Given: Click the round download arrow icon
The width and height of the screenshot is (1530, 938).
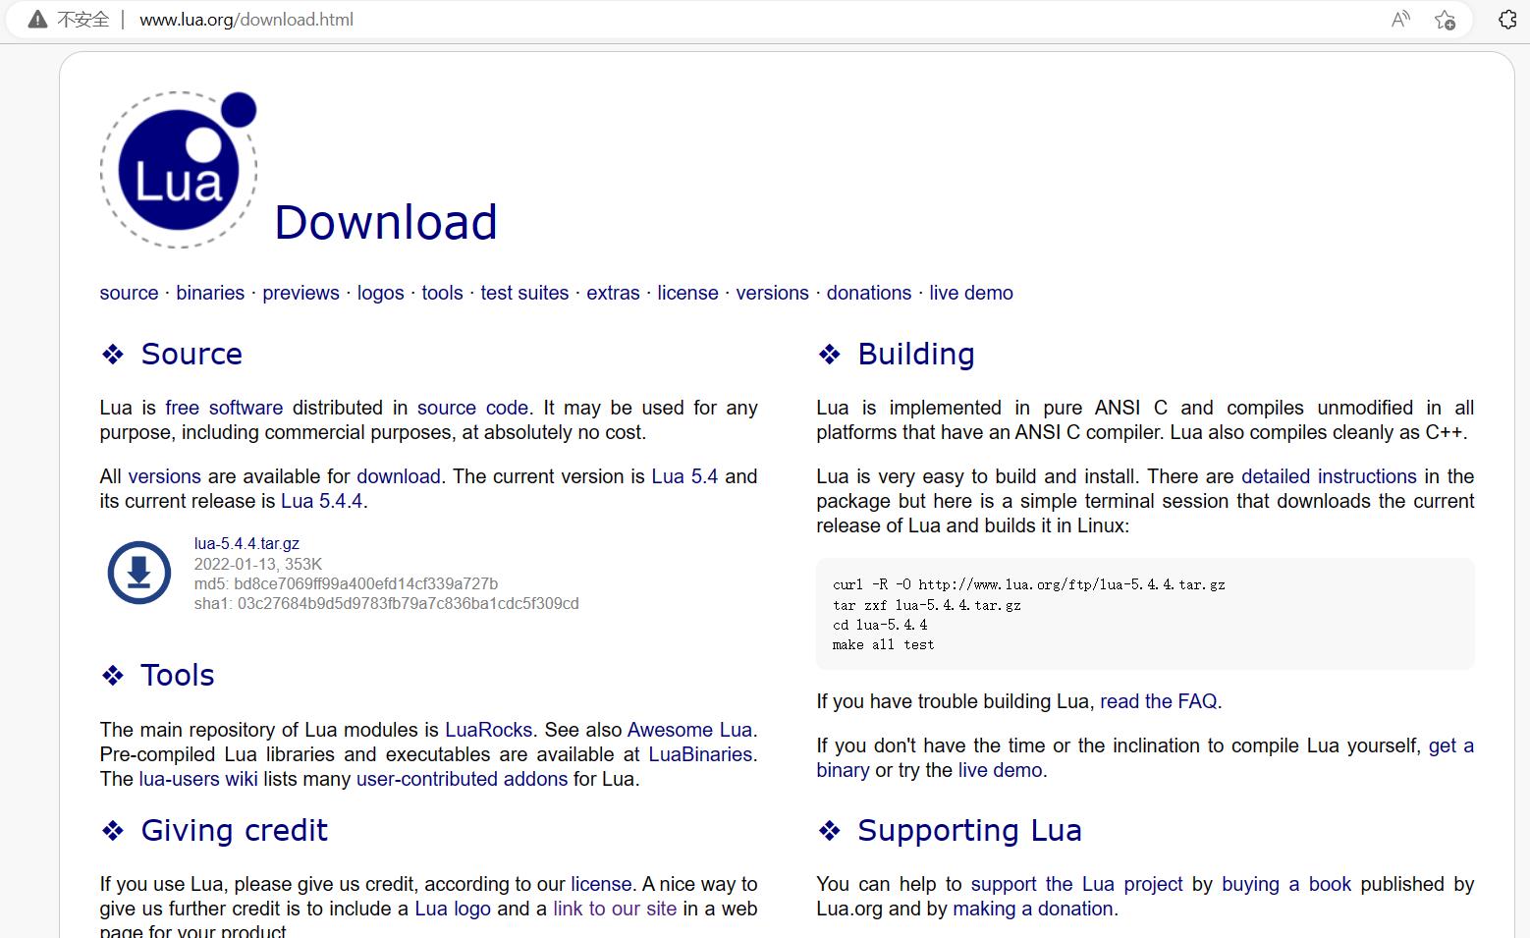Looking at the screenshot, I should (139, 573).
